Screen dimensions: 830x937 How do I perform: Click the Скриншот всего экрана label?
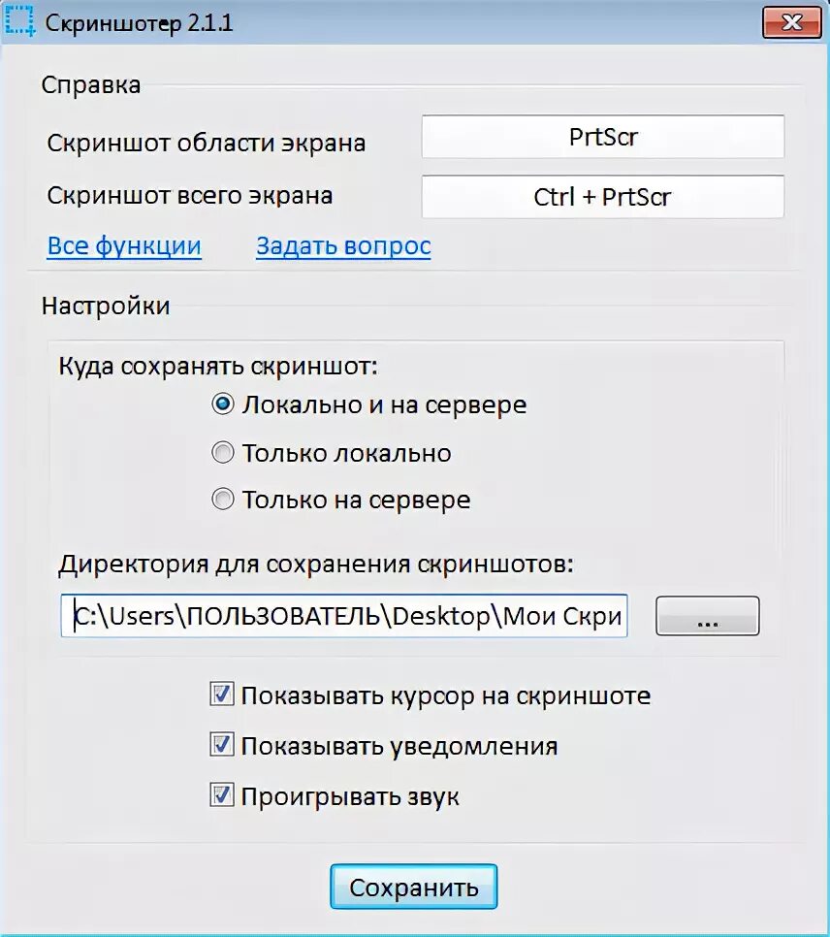190,196
